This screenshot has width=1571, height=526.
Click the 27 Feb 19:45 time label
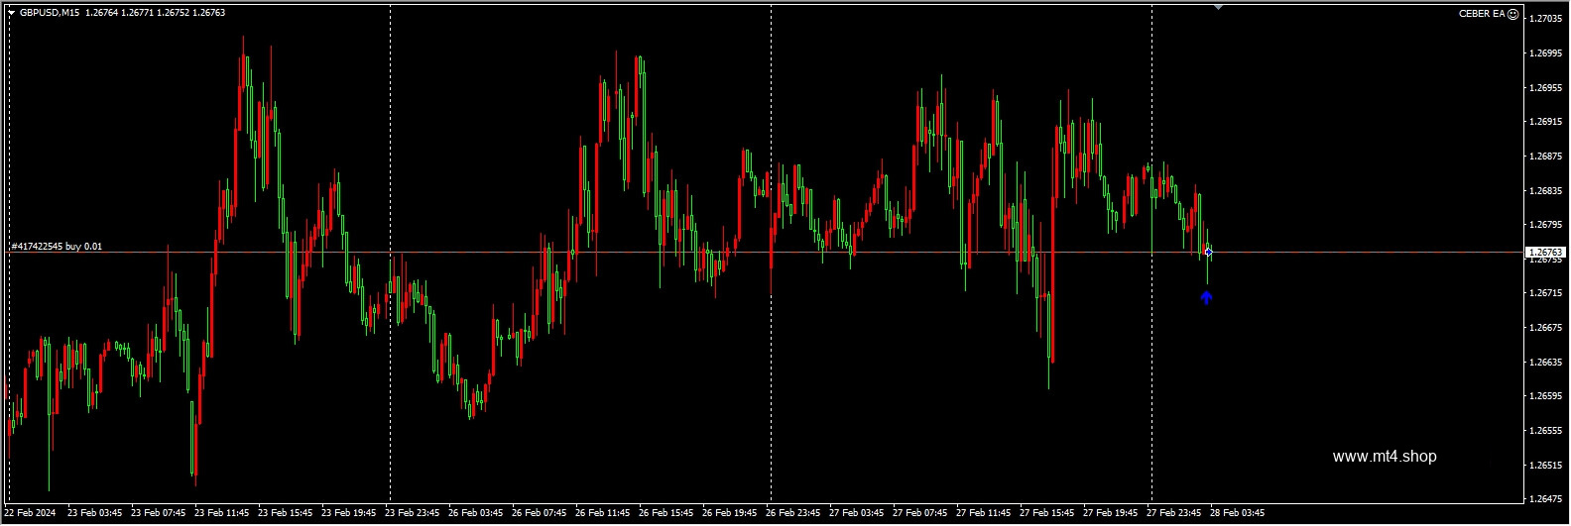1111,513
